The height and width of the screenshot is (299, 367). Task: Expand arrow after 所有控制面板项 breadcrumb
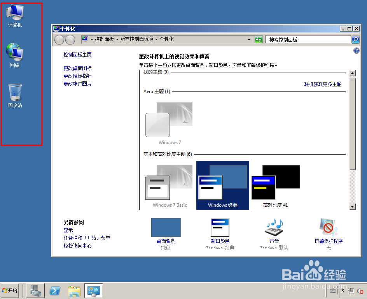[156, 39]
